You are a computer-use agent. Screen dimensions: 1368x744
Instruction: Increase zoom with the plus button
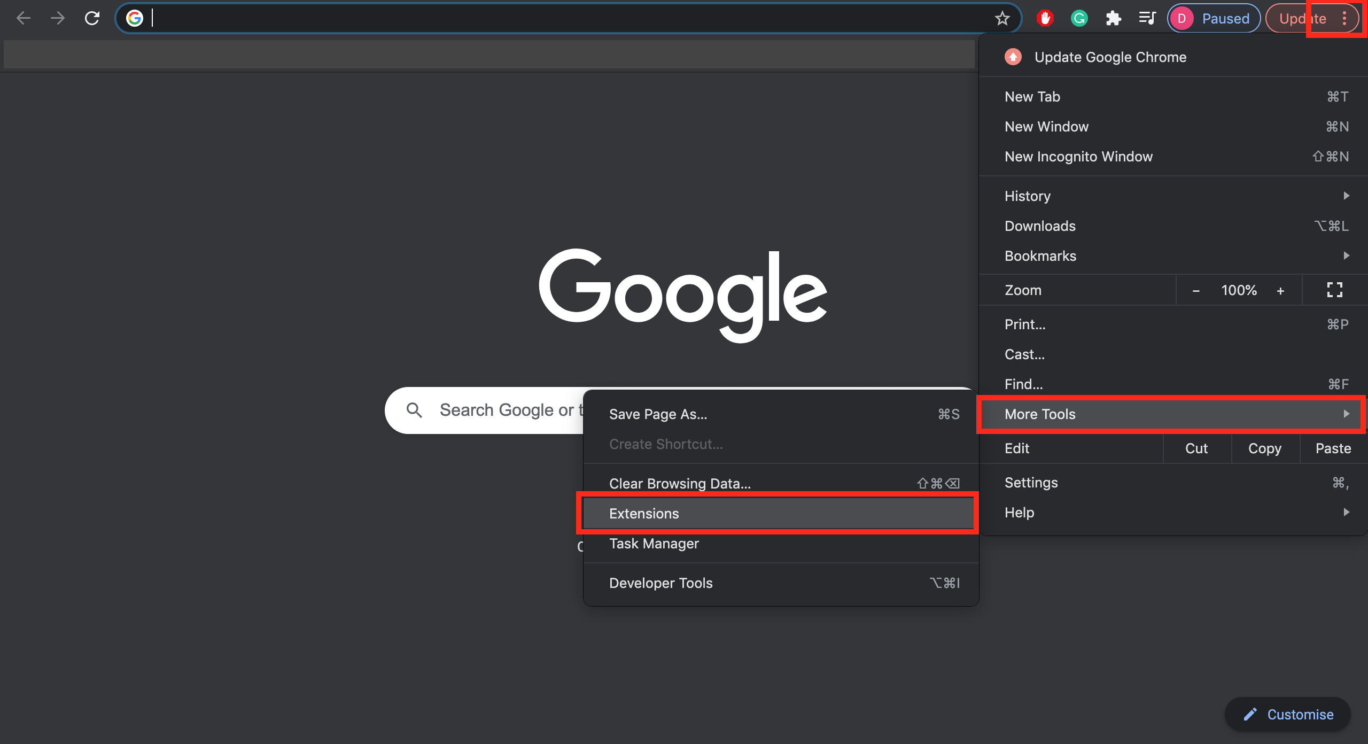point(1280,291)
